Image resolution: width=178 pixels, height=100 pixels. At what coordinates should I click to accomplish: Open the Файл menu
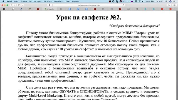point(16,1)
